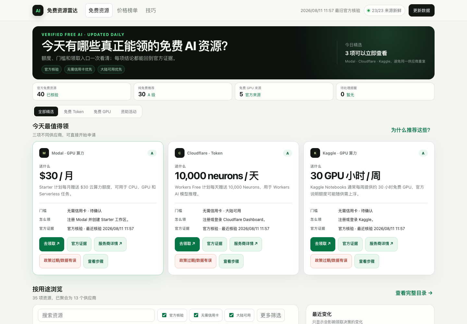Open 服务商详情 for Kaggle
Screen dimensions: 467x324
point(381,244)
